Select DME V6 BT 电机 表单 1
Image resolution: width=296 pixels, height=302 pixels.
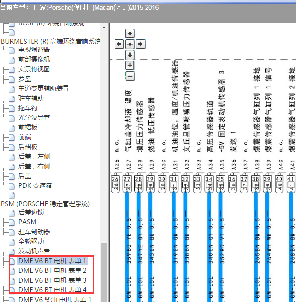52,261
